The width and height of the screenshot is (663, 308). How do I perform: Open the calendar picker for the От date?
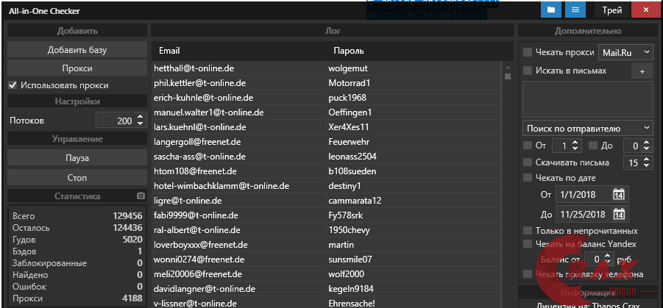pyautogui.click(x=619, y=195)
